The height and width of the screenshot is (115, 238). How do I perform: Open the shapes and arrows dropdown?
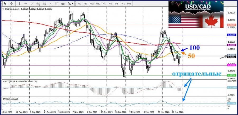[70, 4]
